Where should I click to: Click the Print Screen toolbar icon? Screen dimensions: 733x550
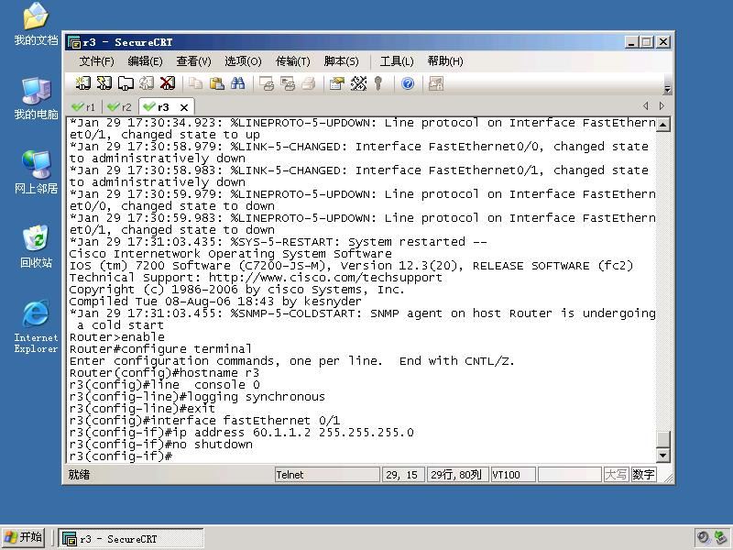[x=267, y=83]
